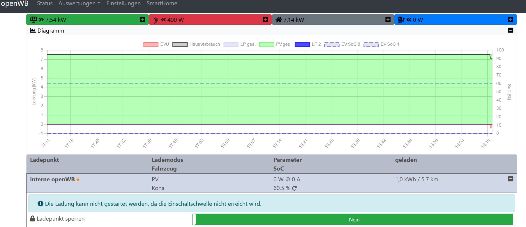This screenshot has height=227, width=526.
Task: Click the Leistung [kW] axis title
Action: pyautogui.click(x=34, y=92)
